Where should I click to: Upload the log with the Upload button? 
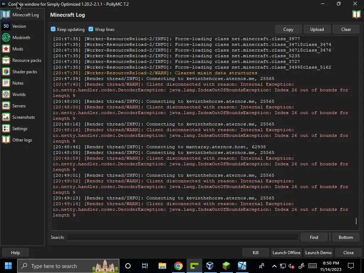click(x=317, y=29)
